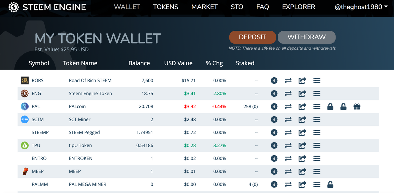Send SCTM with the share icon

(x=302, y=119)
